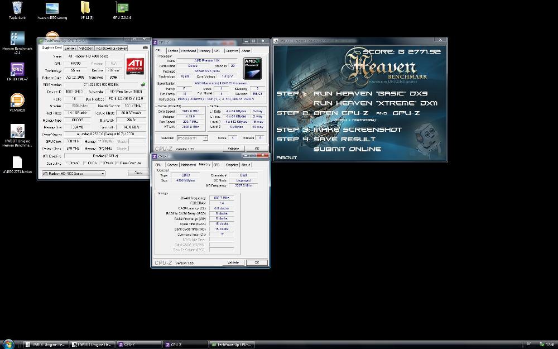The width and height of the screenshot is (558, 349).
Task: Click Run Heaven "Xtreme" DX11
Action: click(x=376, y=103)
